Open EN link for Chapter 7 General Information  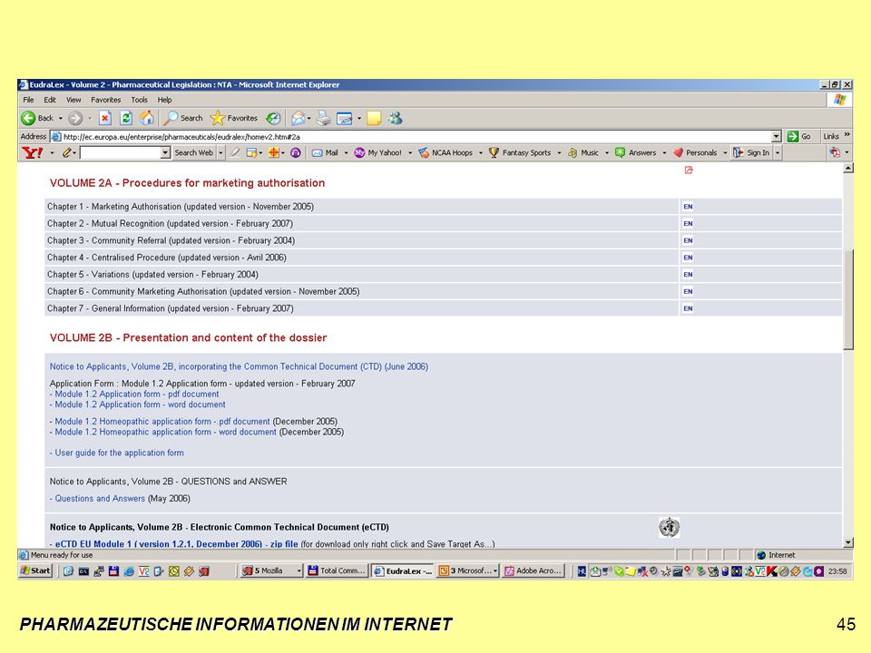[688, 308]
